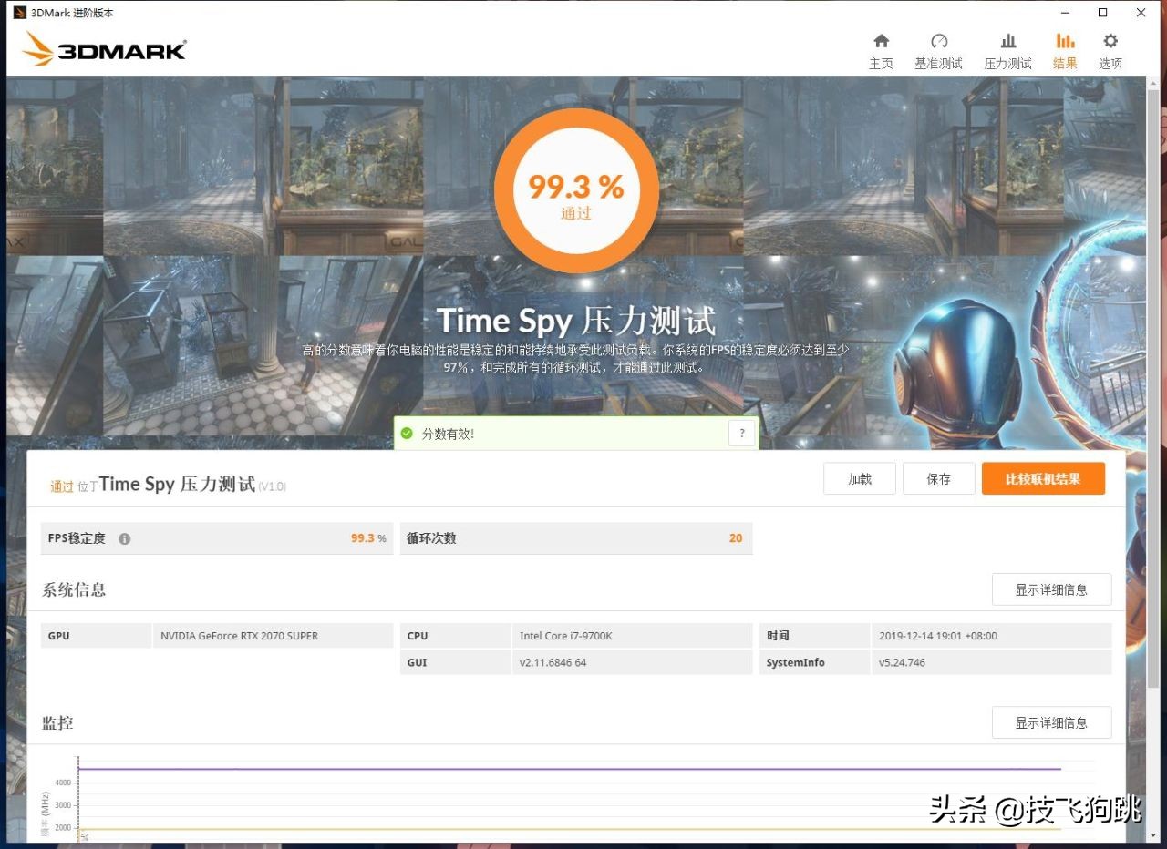
Task: Select the NVIDIA GeForce RTX 2070 SUPER GPU entry
Action: coord(271,635)
